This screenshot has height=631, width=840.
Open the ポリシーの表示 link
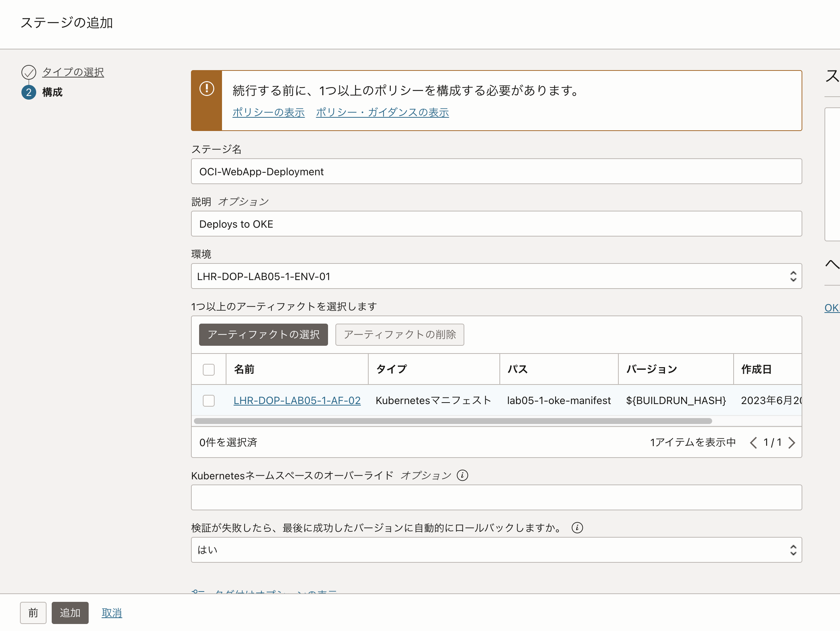[269, 112]
